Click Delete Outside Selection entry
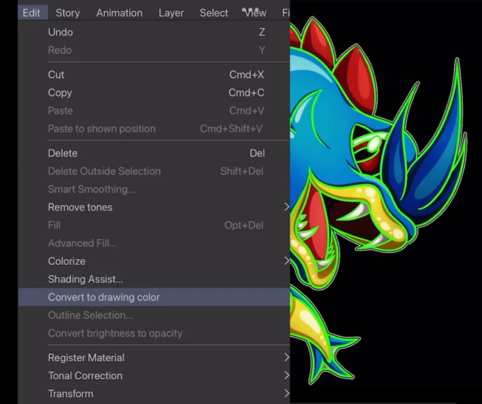 tap(154, 171)
